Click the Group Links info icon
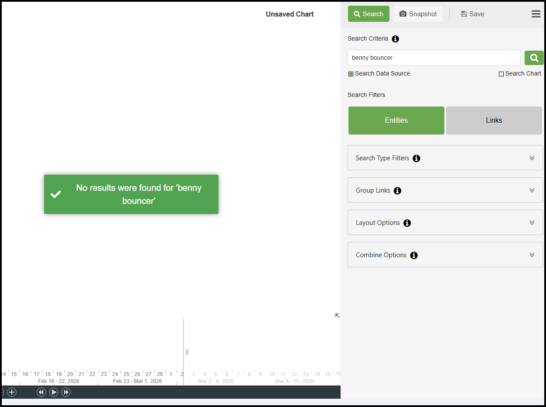The width and height of the screenshot is (546, 407). [397, 191]
